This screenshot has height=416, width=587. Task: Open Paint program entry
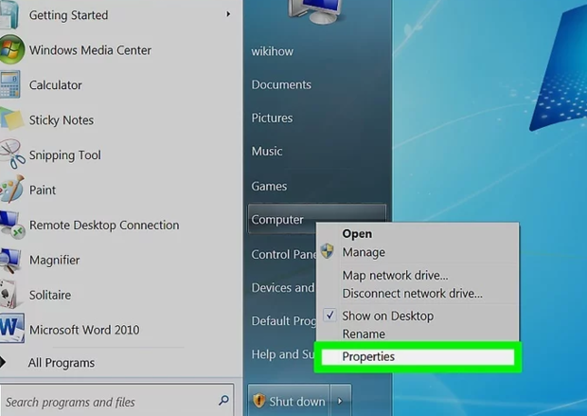pyautogui.click(x=43, y=190)
